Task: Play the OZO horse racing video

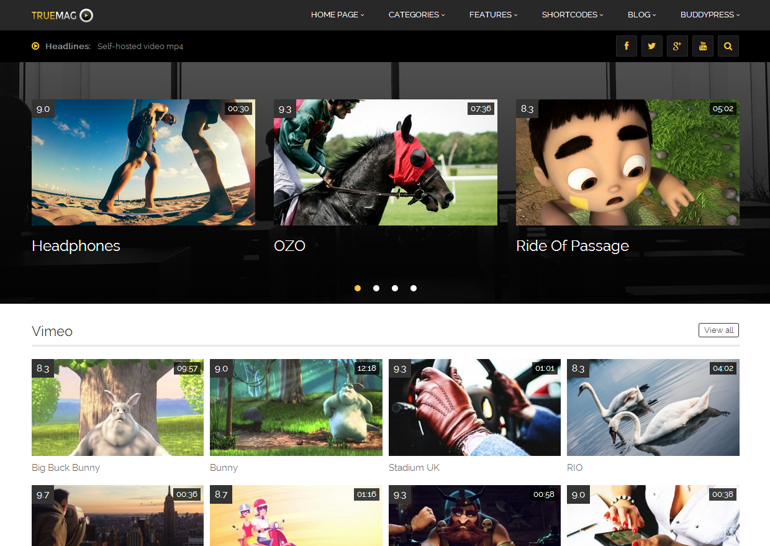Action: coord(385,162)
